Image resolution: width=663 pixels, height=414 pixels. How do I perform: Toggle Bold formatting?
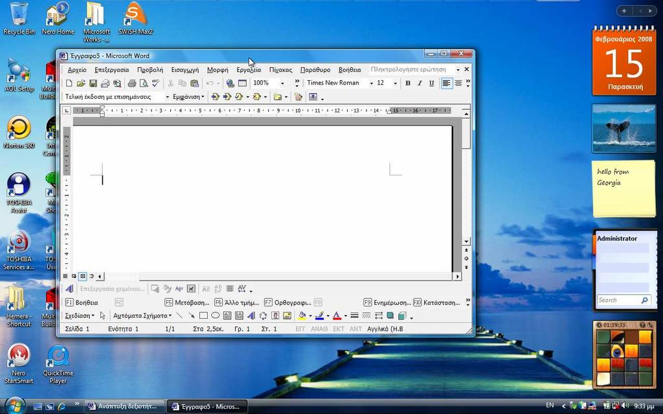408,83
